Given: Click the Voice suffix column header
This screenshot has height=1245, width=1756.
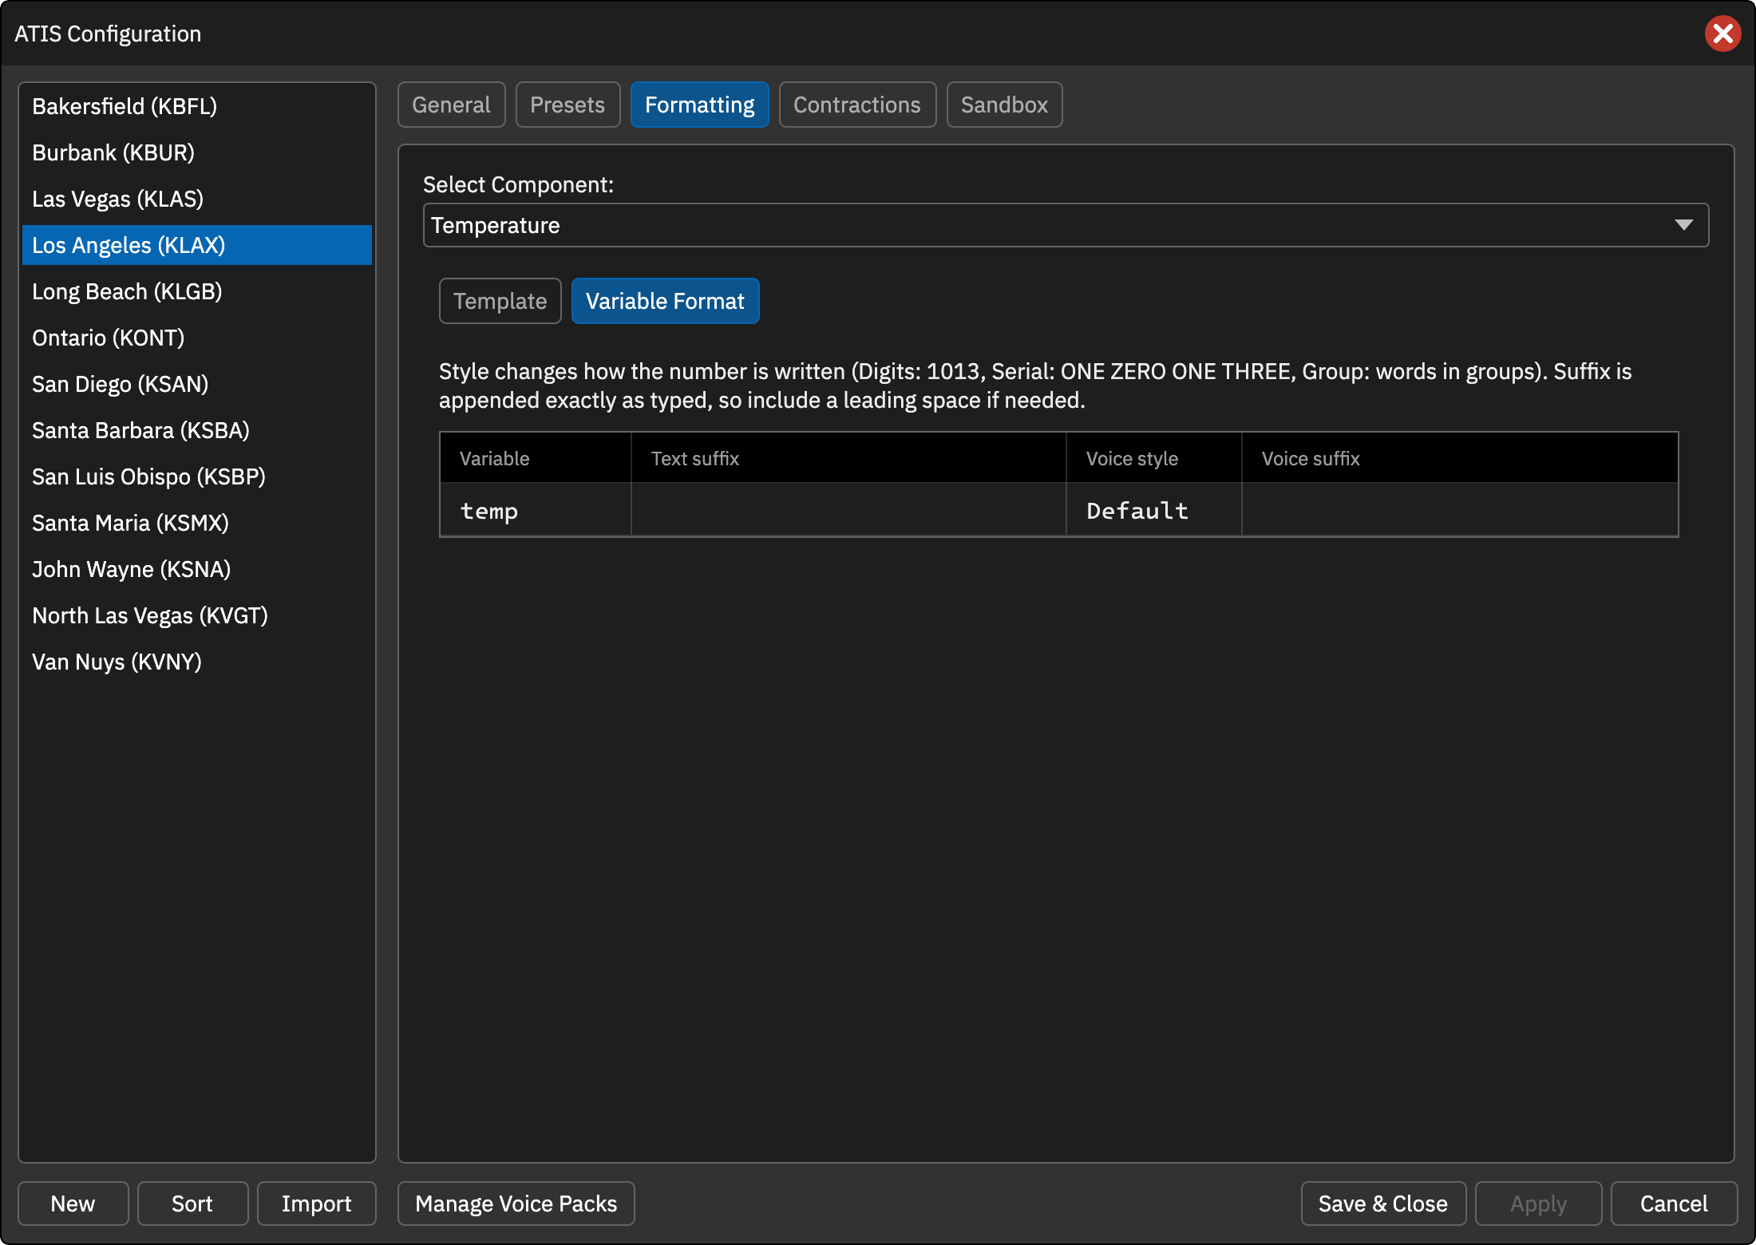Looking at the screenshot, I should 1460,458.
